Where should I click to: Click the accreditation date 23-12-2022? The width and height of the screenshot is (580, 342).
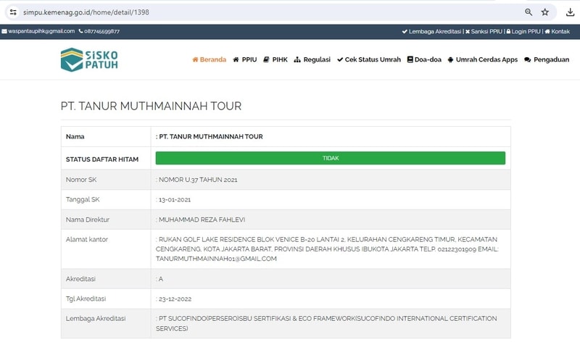(x=175, y=299)
